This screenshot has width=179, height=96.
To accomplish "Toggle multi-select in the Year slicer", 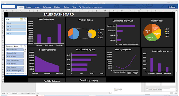I will point(21,19).
